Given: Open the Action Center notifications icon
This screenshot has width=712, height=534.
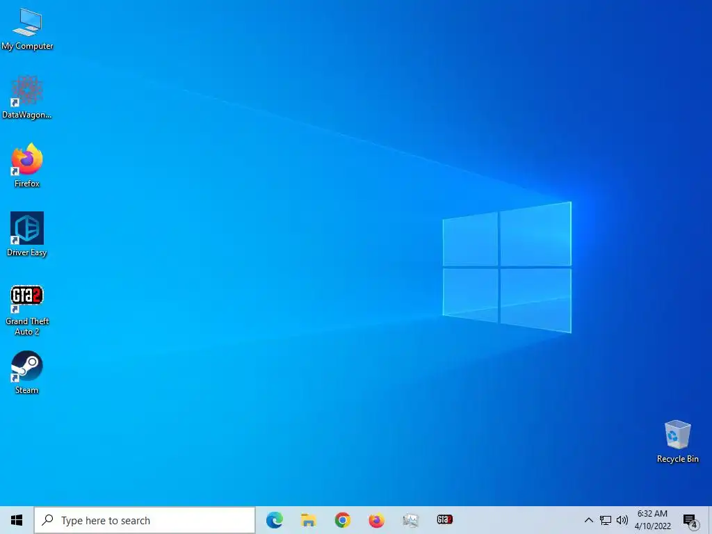Looking at the screenshot, I should click(690, 521).
